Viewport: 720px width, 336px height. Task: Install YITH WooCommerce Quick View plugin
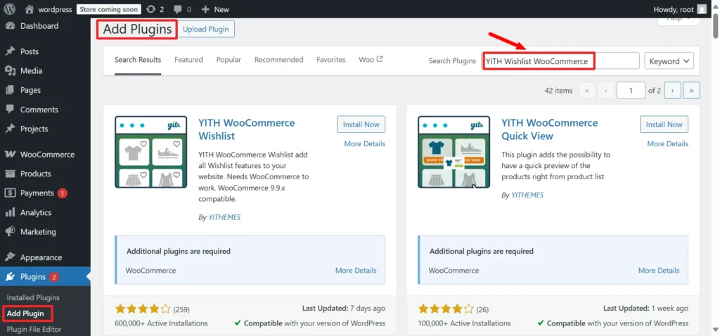(664, 124)
